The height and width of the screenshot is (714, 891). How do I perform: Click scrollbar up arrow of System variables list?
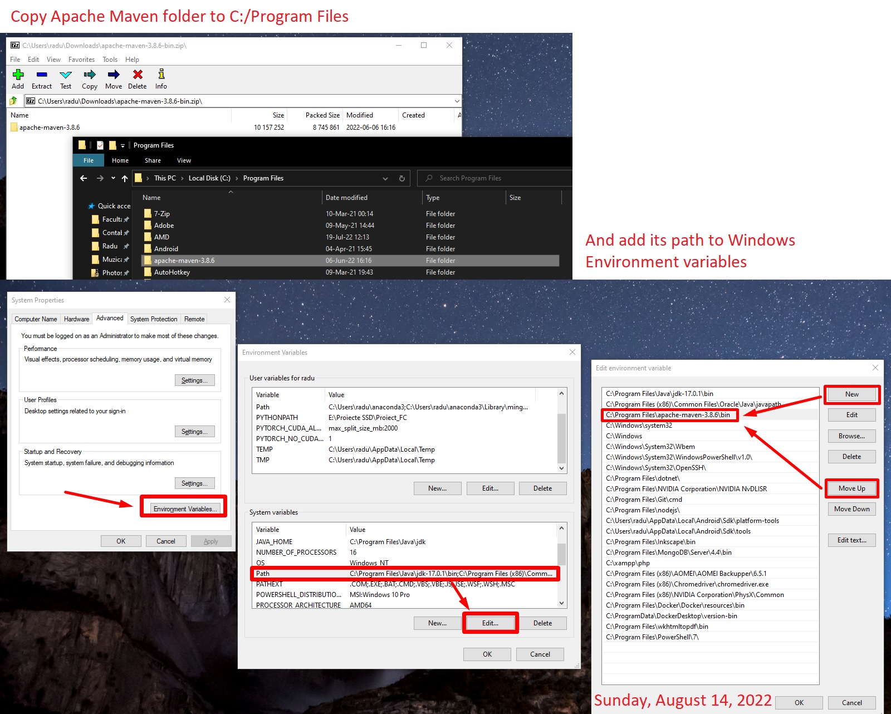pos(561,528)
